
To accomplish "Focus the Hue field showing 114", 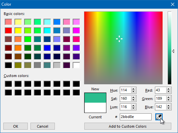I will point(125,90).
